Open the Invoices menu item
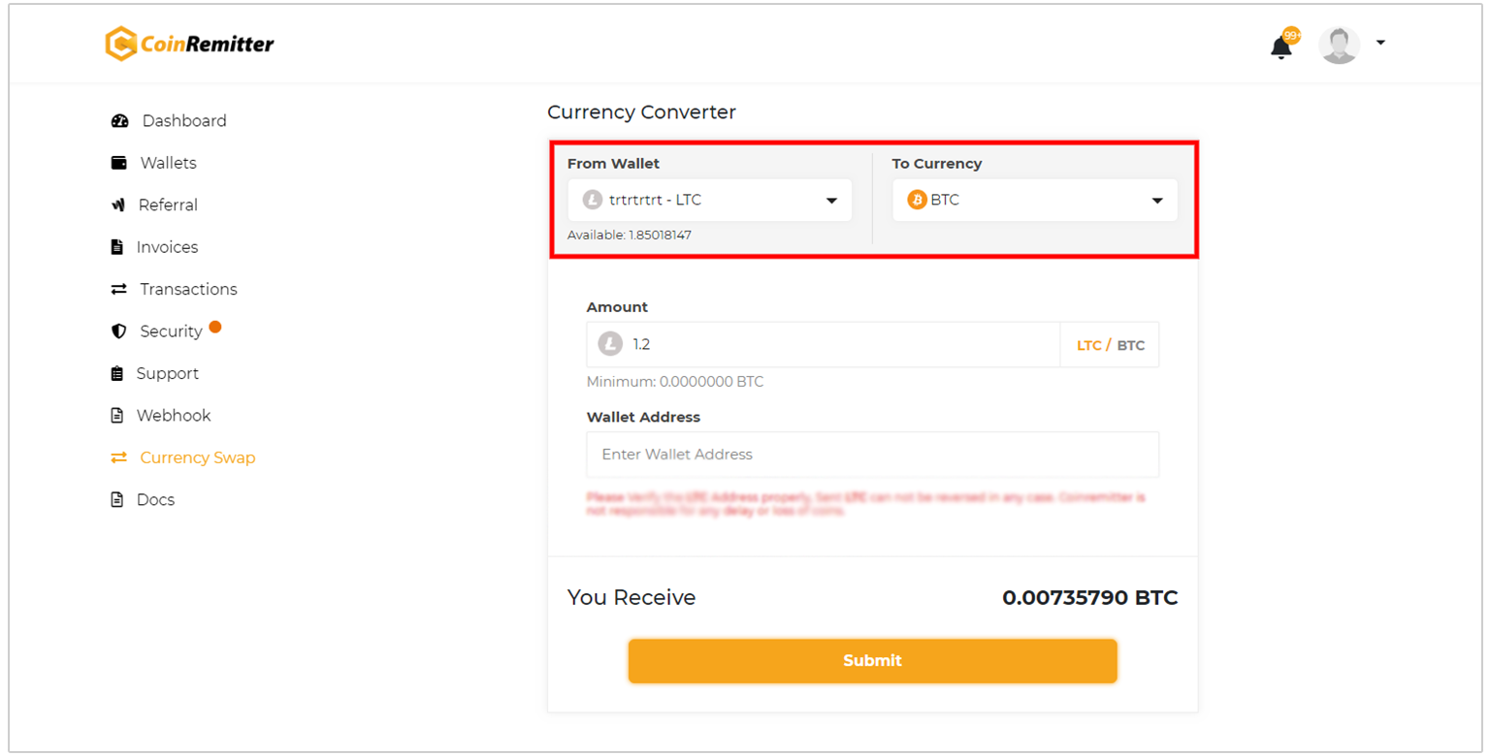1490x756 pixels. (154, 247)
